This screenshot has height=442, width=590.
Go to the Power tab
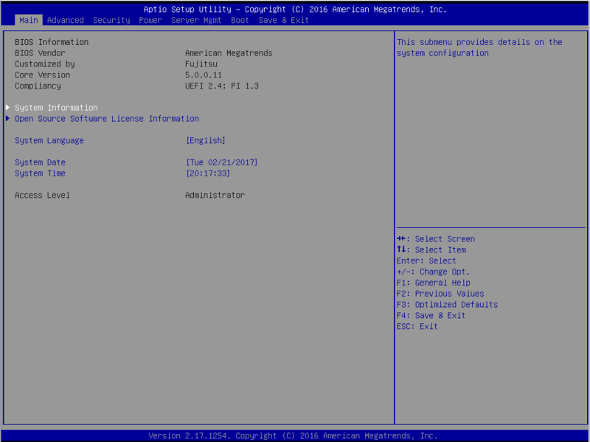click(150, 20)
